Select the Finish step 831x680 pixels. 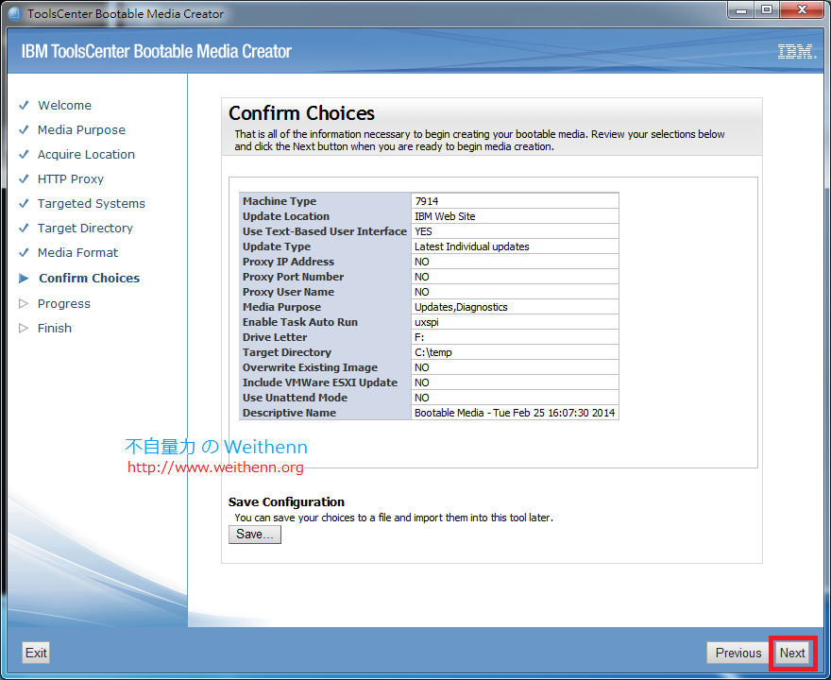54,328
